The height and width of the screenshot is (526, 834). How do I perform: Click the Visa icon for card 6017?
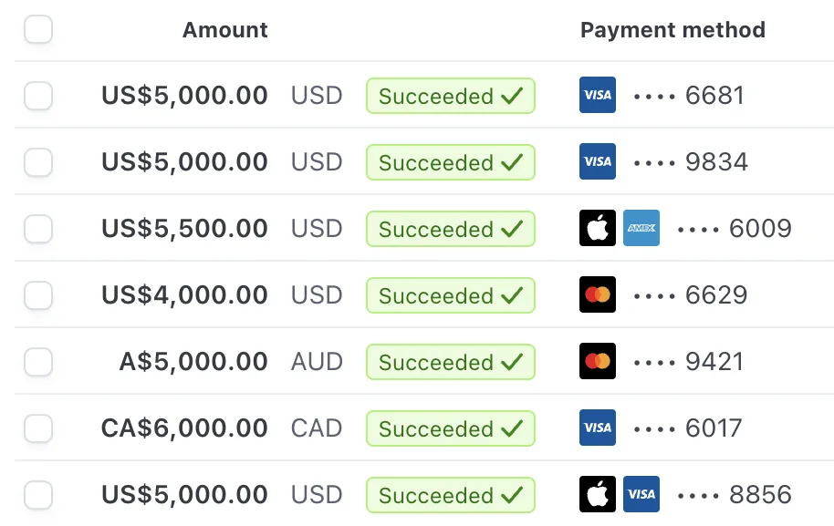(598, 428)
